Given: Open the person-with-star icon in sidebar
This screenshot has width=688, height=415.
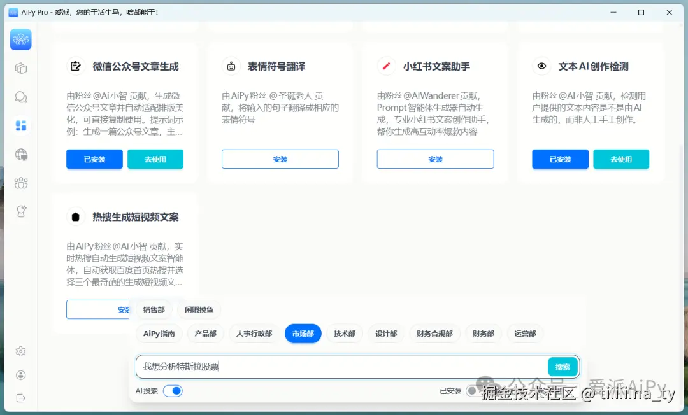Looking at the screenshot, I should [21, 211].
